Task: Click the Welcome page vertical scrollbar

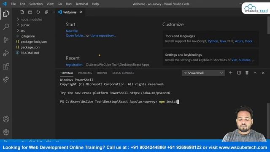Action: [268, 25]
